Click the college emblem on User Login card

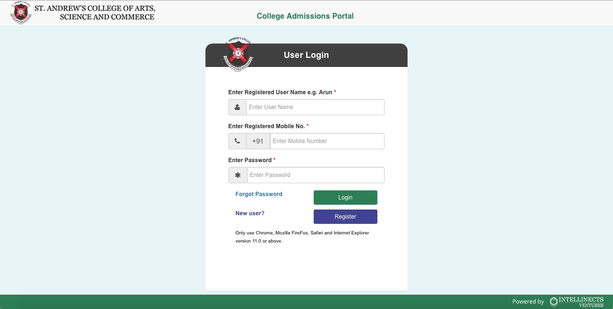[238, 55]
